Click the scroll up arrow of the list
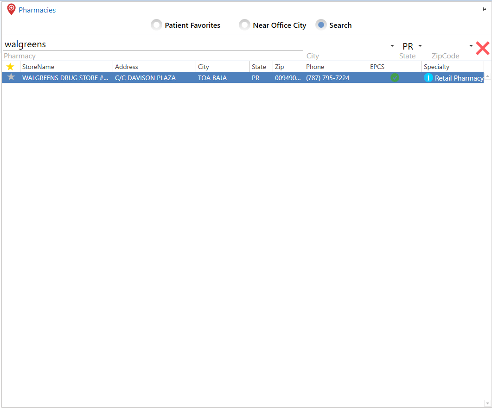Screen dimensions: 492x409 point(487,76)
